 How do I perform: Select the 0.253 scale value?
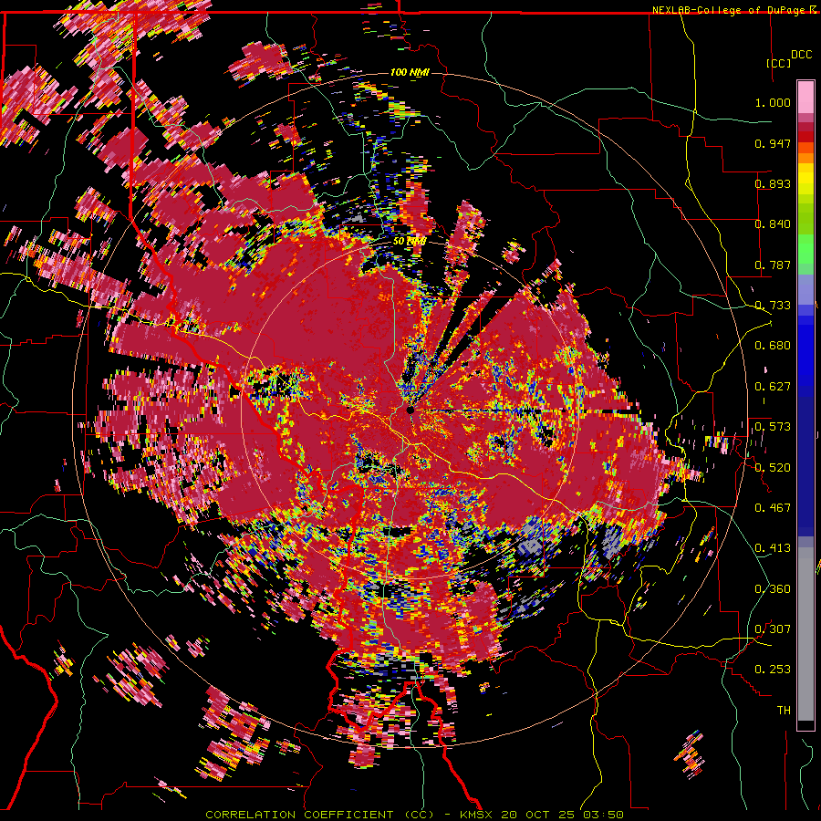coord(773,670)
